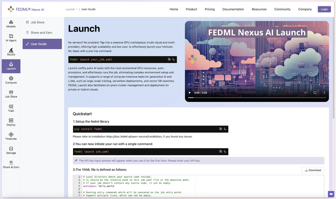Seek on the video progress bar
The width and height of the screenshot is (336, 199).
pyautogui.click(x=257, y=98)
